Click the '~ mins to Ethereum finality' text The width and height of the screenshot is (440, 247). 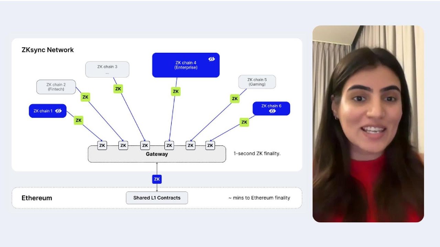tap(259, 198)
